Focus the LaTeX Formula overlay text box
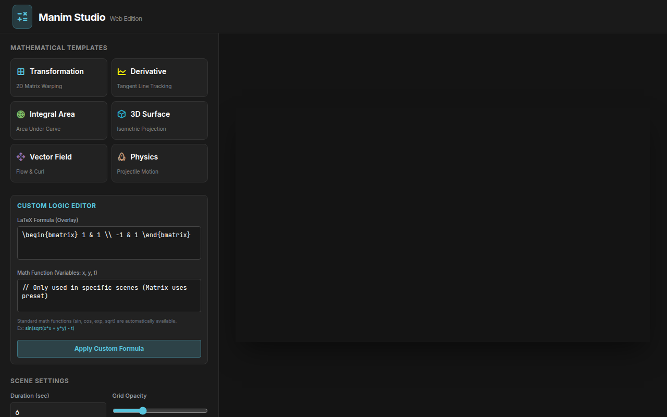667x417 pixels. pos(109,243)
